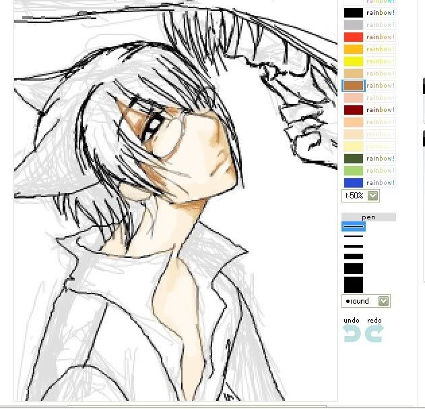Screen dimensions: 425x409
Task: Click the undo arrow icon
Action: pyautogui.click(x=352, y=332)
